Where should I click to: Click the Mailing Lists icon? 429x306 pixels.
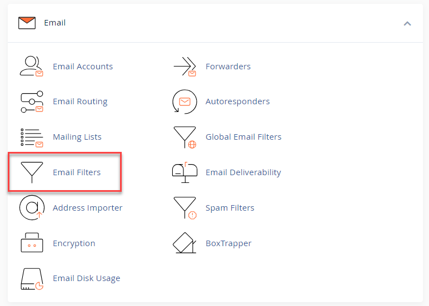tap(31, 137)
